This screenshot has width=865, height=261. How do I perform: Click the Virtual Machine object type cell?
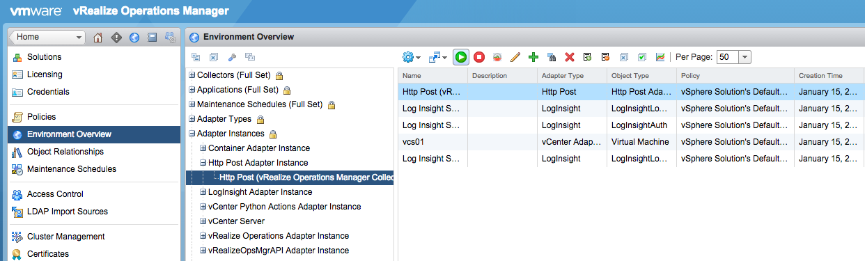pyautogui.click(x=641, y=142)
